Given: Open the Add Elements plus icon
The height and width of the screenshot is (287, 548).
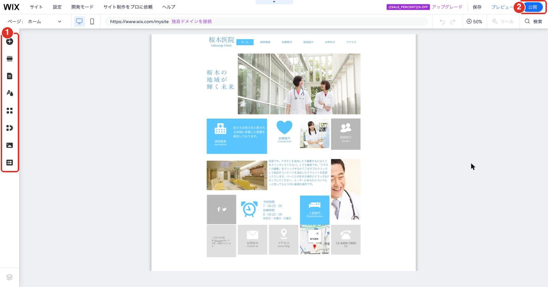Looking at the screenshot, I should pyautogui.click(x=10, y=41).
